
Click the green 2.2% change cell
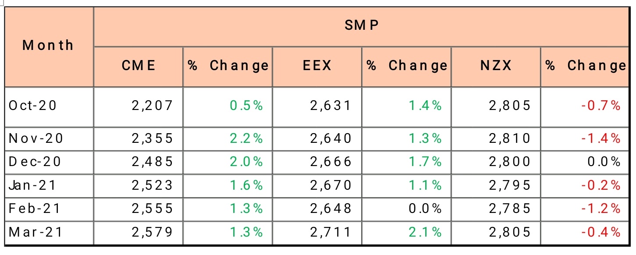[246, 138]
